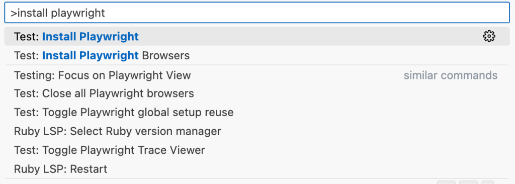Run the 'Ruby LSP: Restart' command
Screen dimensions: 515x184
[x=257, y=169]
